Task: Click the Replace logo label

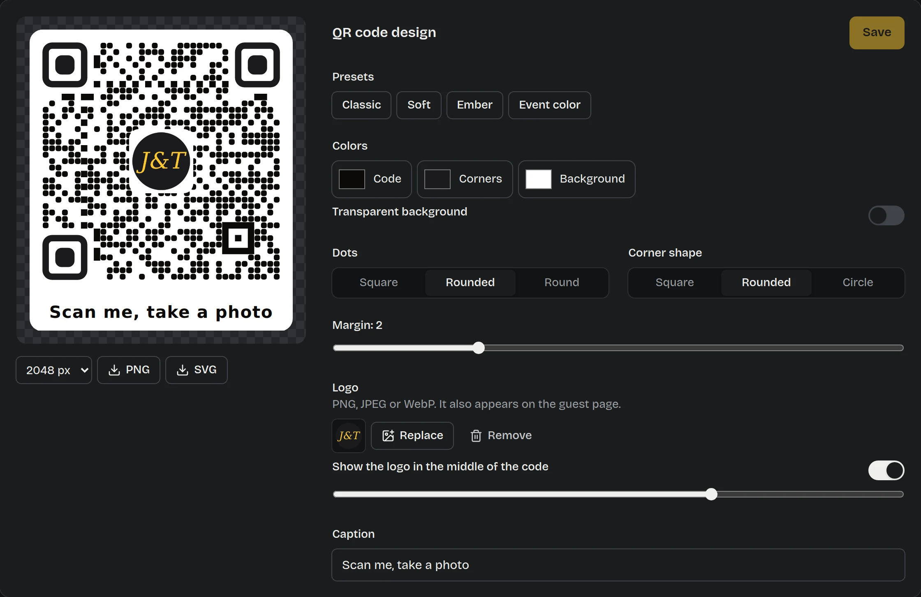Action: 421,435
